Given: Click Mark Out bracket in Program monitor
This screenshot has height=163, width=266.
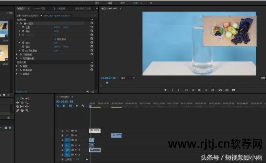Looking at the screenshot, I should tap(178, 90).
